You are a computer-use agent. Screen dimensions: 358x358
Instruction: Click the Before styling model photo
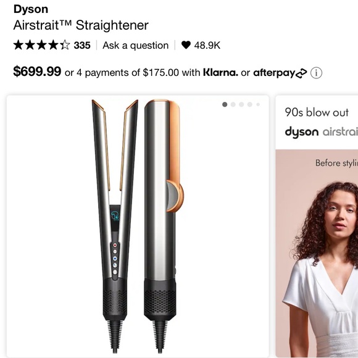pyautogui.click(x=317, y=253)
